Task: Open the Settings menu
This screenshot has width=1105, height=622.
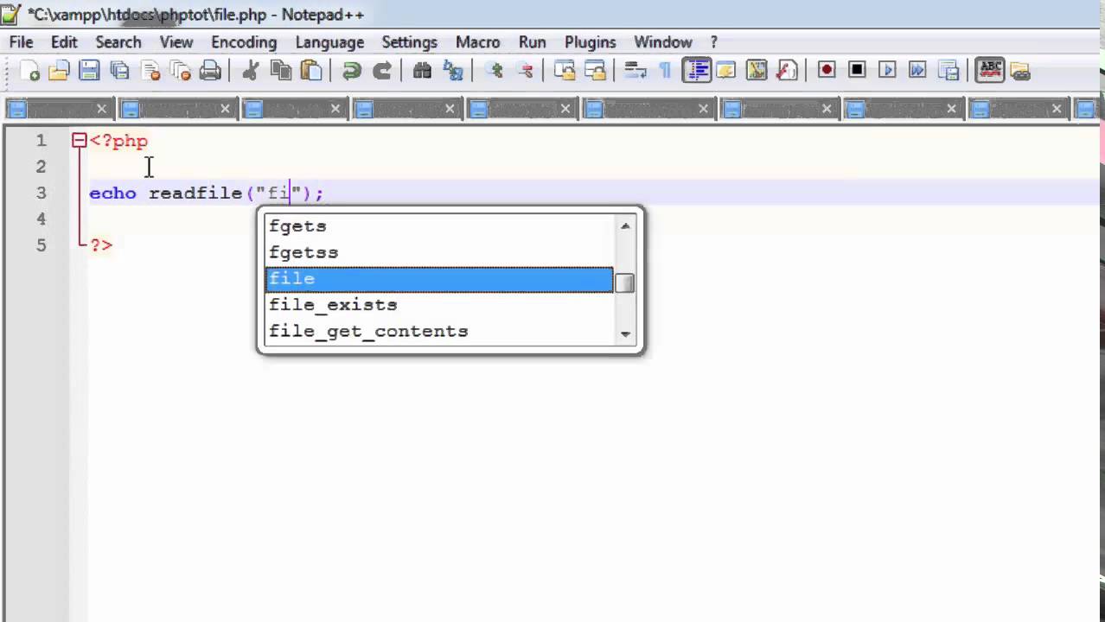Action: tap(410, 41)
